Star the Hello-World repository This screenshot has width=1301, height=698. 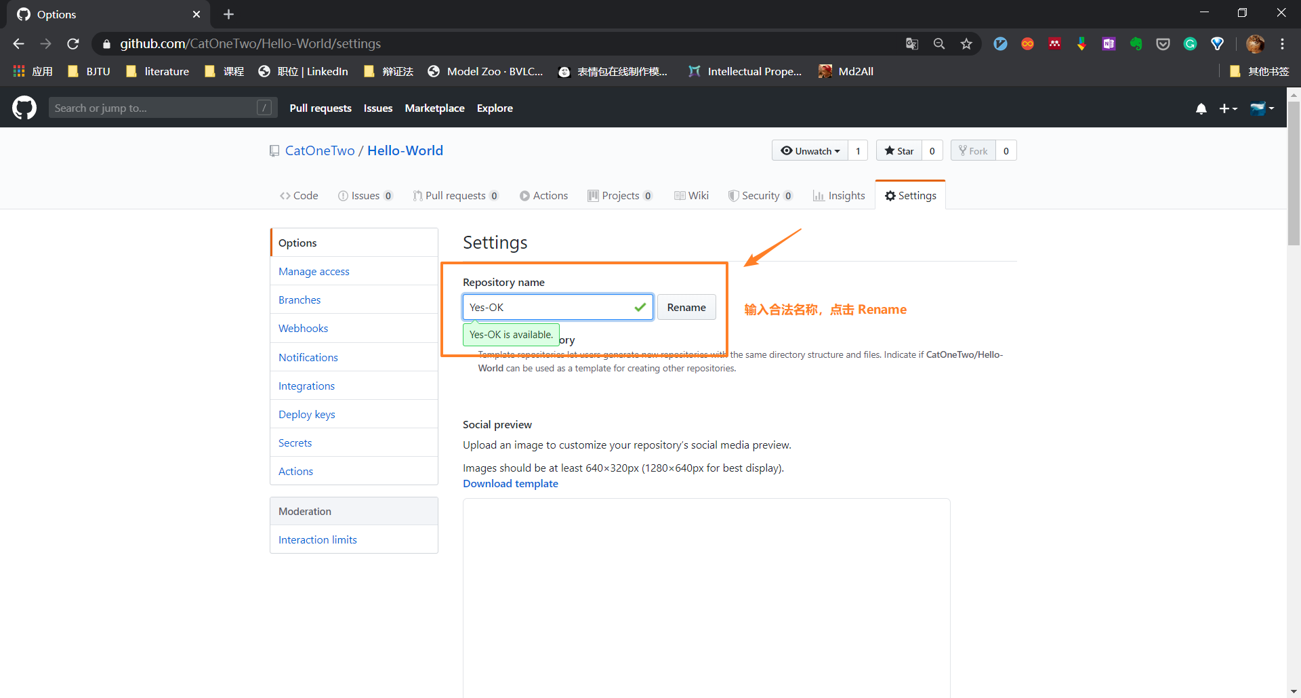coord(899,150)
